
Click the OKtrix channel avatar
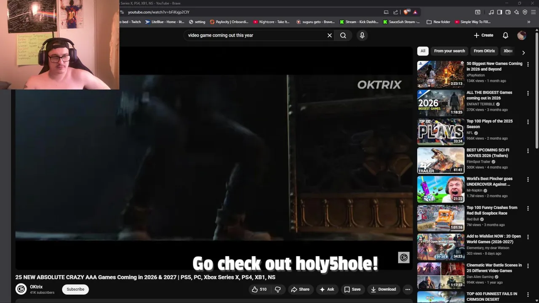point(21,289)
